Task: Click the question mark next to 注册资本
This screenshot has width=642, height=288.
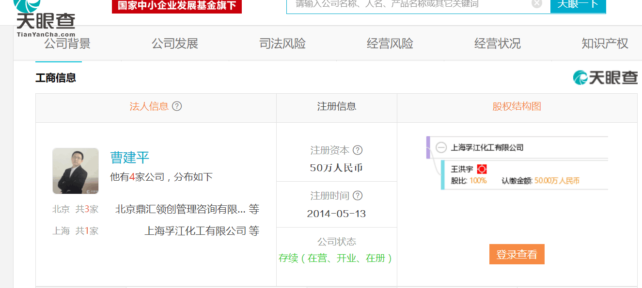Action: (358, 150)
